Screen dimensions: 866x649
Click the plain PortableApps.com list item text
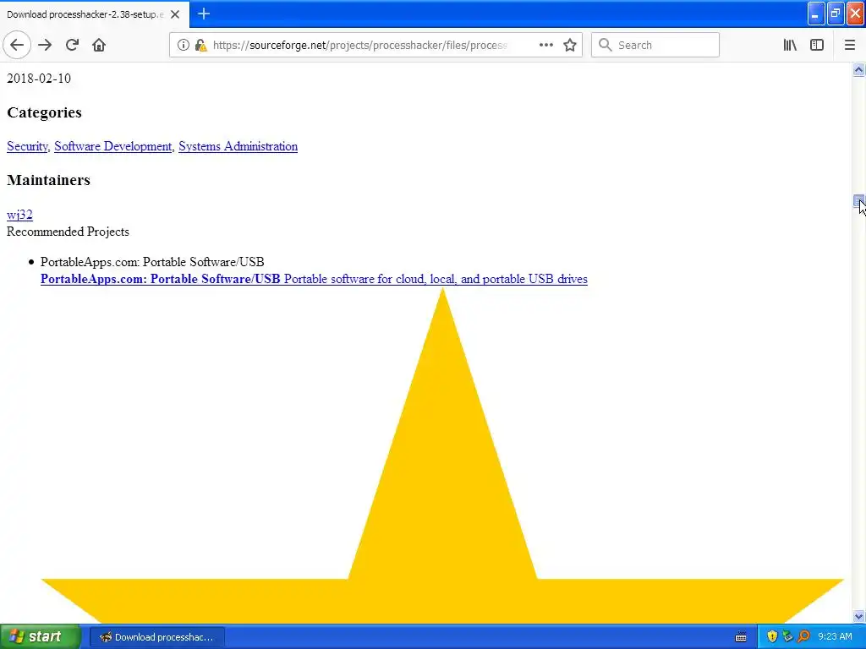pyautogui.click(x=152, y=262)
